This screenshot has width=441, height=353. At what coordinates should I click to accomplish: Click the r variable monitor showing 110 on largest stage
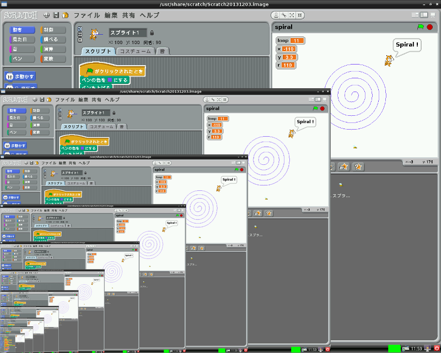286,65
